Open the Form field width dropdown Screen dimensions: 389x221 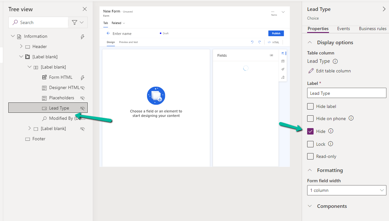tap(346, 190)
